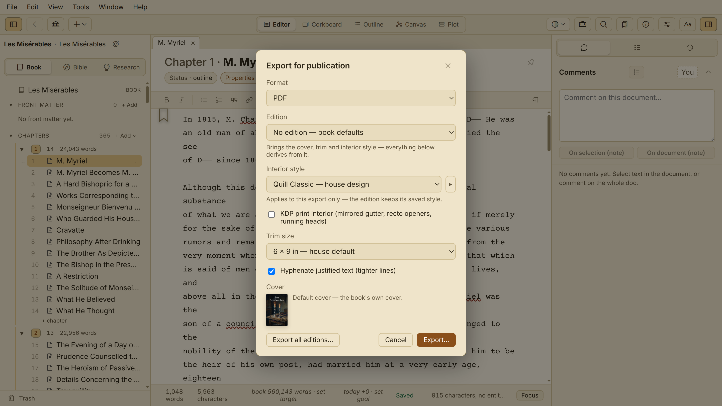
Task: Show paragraph marks with the pilcrow icon
Action: coord(535,100)
